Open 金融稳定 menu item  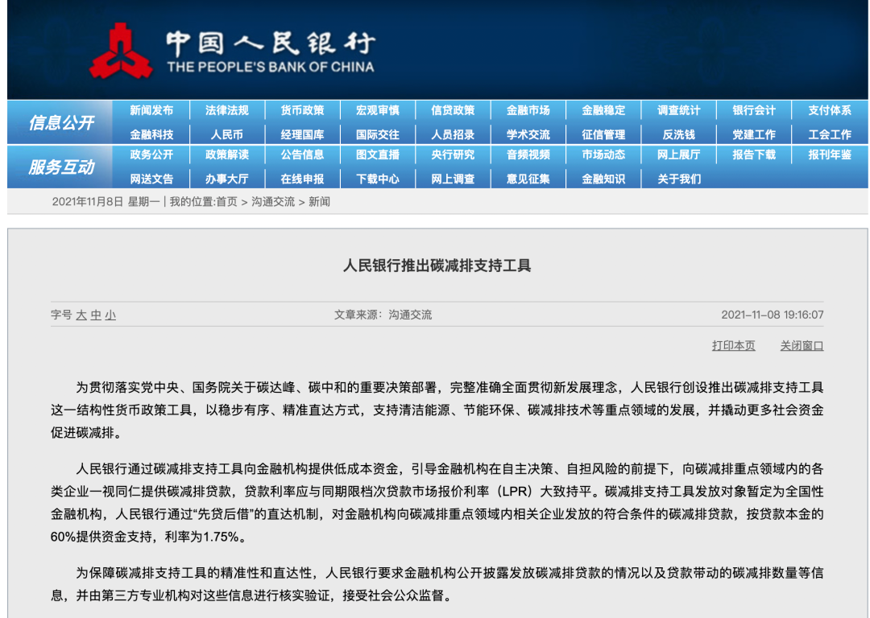click(603, 110)
